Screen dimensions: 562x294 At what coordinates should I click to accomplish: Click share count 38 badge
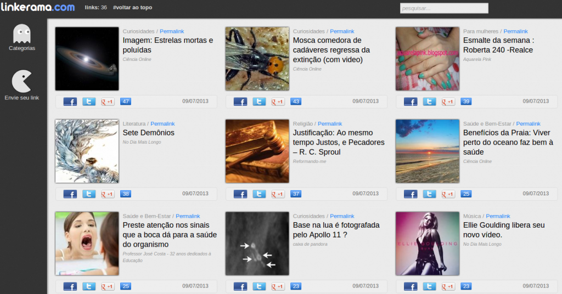[126, 194]
